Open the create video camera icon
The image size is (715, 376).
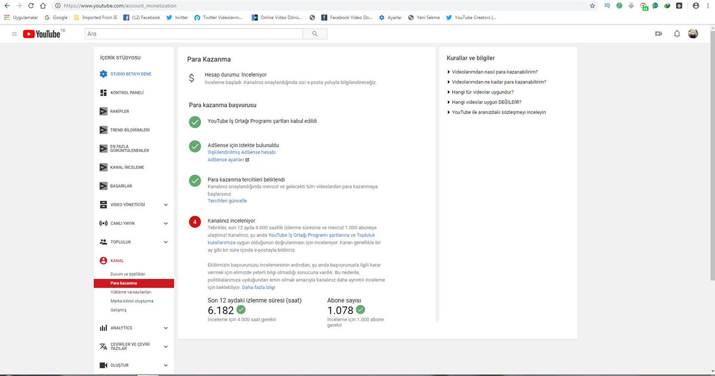pyautogui.click(x=658, y=34)
